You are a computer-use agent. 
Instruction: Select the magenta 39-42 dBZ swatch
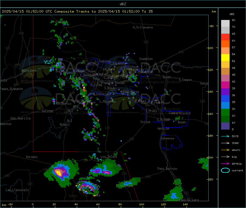pyautogui.click(x=225, y=85)
